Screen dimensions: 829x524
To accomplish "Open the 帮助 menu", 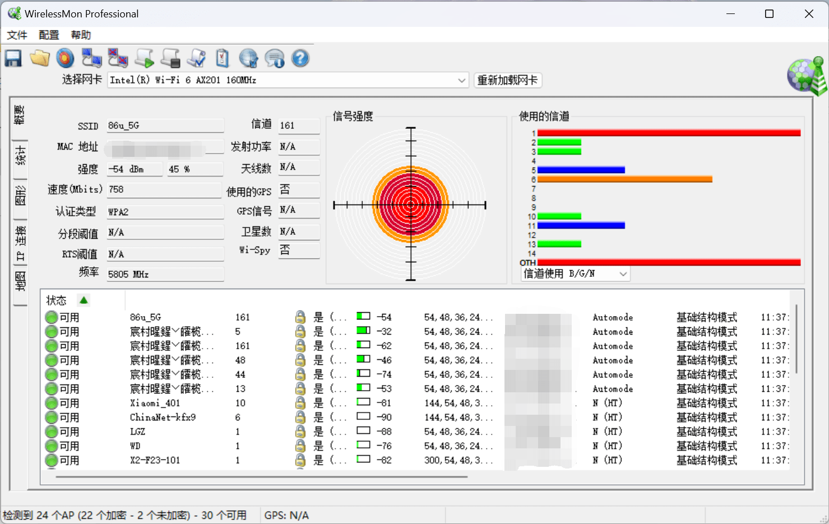I will point(81,35).
